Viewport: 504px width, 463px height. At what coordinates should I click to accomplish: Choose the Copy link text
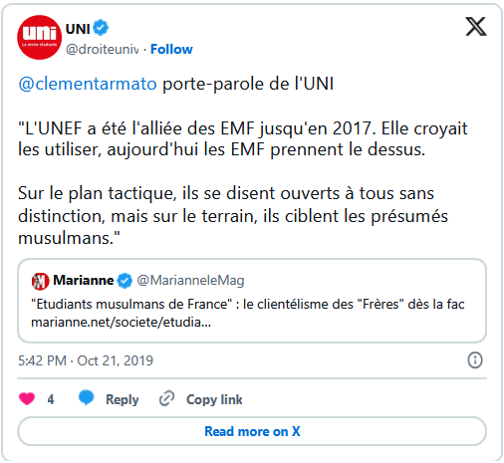point(214,399)
